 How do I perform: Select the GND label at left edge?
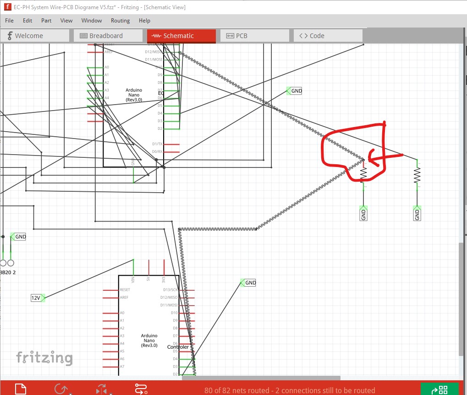[x=18, y=237]
